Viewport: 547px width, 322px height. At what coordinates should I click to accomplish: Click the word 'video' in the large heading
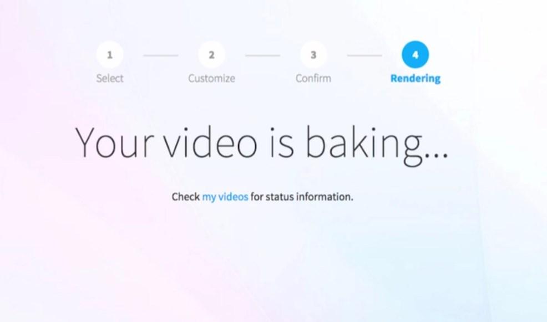coord(211,142)
